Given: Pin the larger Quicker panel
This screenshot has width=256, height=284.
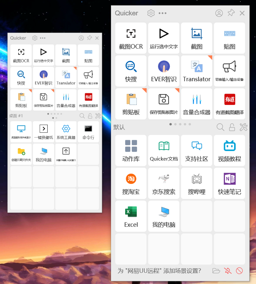Looking at the screenshot, I should 231,13.
